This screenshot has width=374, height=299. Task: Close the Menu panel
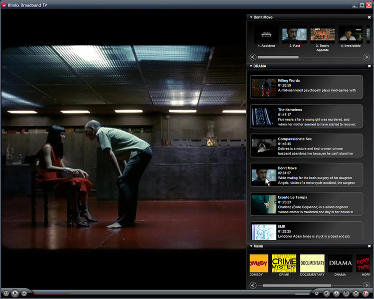click(369, 246)
